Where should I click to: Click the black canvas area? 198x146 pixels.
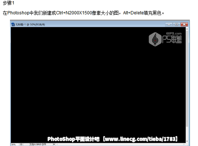click(x=98, y=85)
